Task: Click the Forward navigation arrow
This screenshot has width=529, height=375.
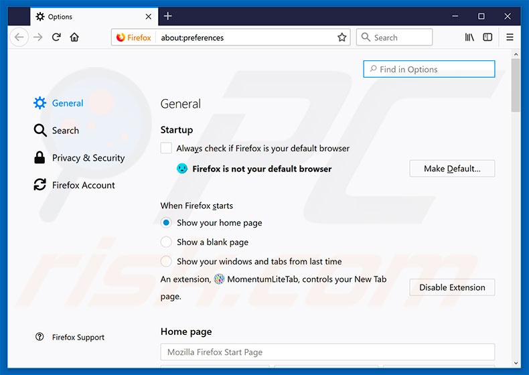Action: point(38,37)
